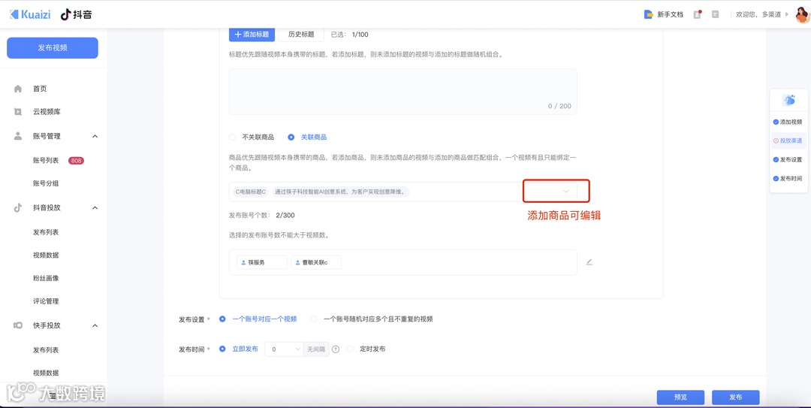Expand user menu arrow beside 多渠道
Image resolution: width=811 pixels, height=408 pixels.
[x=787, y=14]
